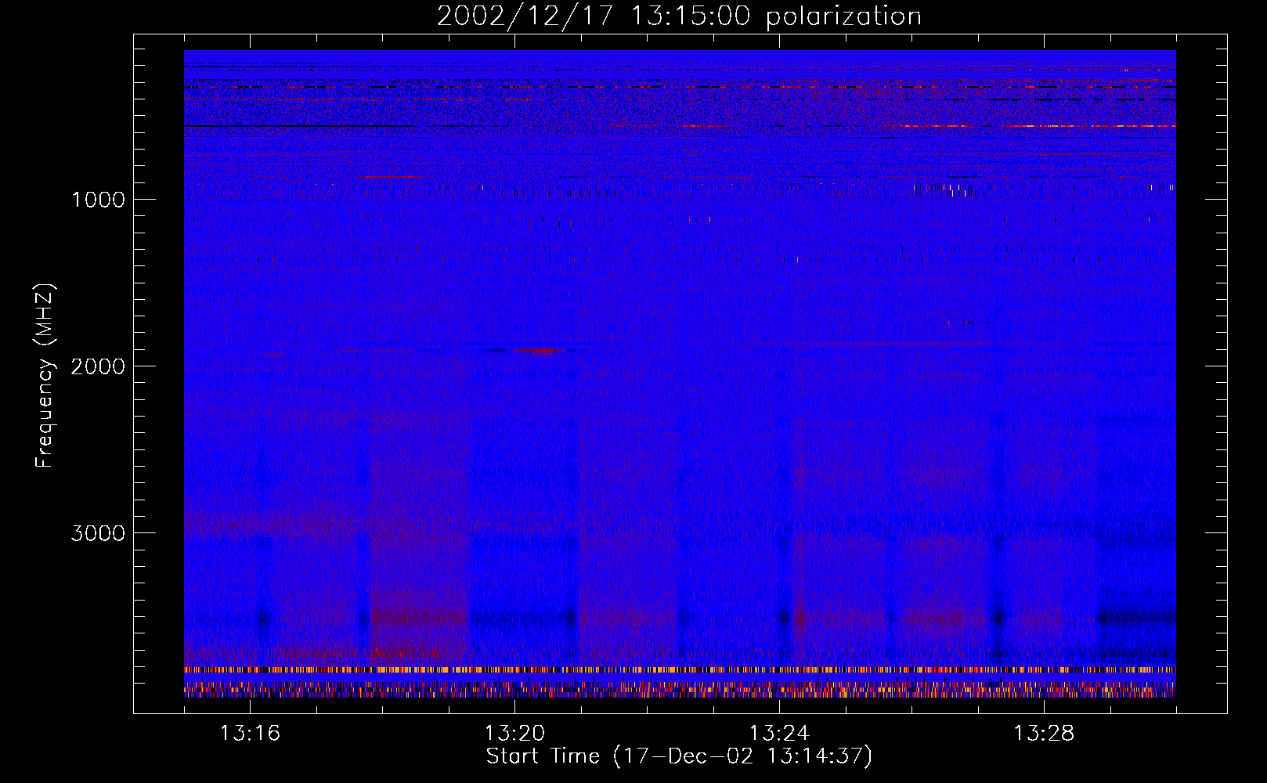Click the plot title '2002/12/17 13:15:00 polarization'

pos(679,16)
